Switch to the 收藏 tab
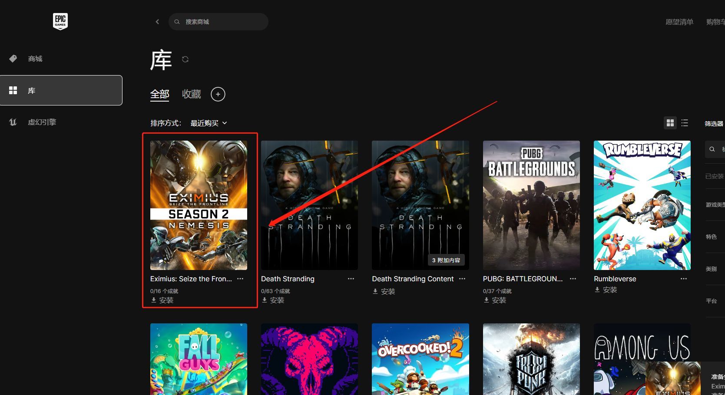 (x=191, y=94)
